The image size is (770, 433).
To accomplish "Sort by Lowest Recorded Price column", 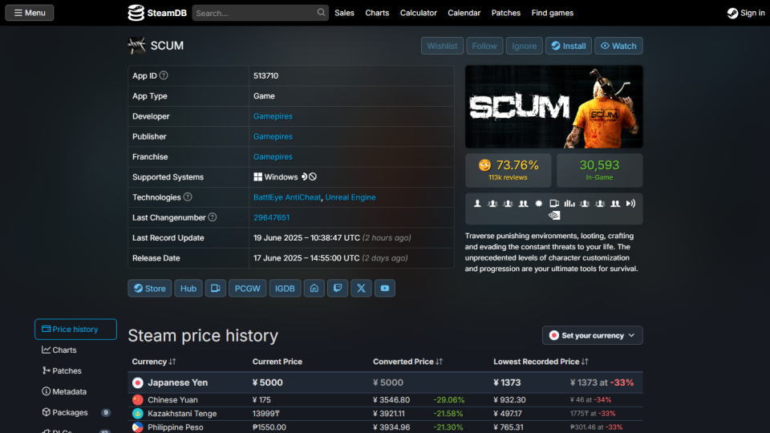I will 541,362.
